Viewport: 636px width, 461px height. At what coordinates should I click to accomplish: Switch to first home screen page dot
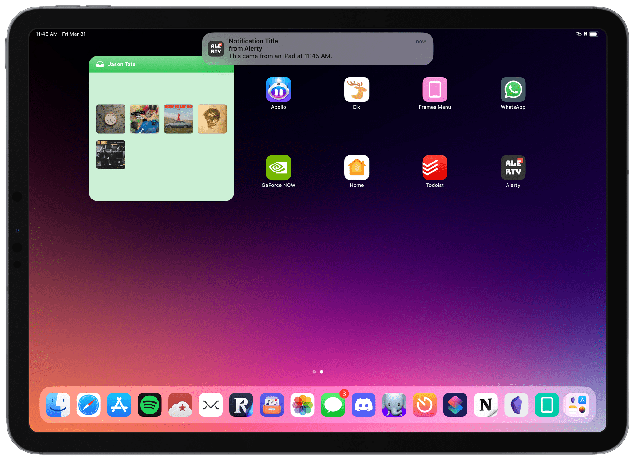click(314, 372)
